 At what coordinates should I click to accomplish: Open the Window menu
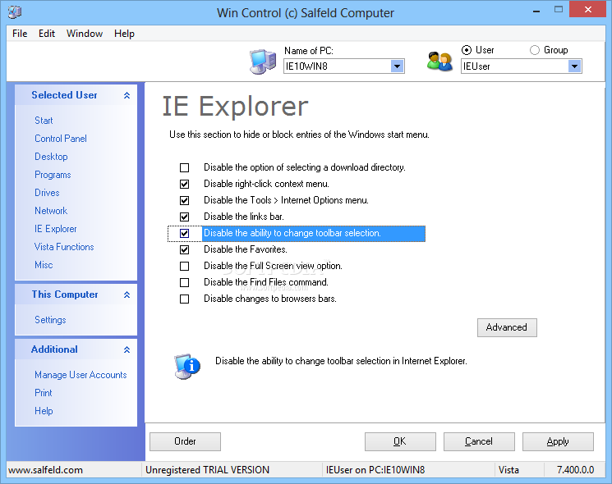pyautogui.click(x=85, y=34)
